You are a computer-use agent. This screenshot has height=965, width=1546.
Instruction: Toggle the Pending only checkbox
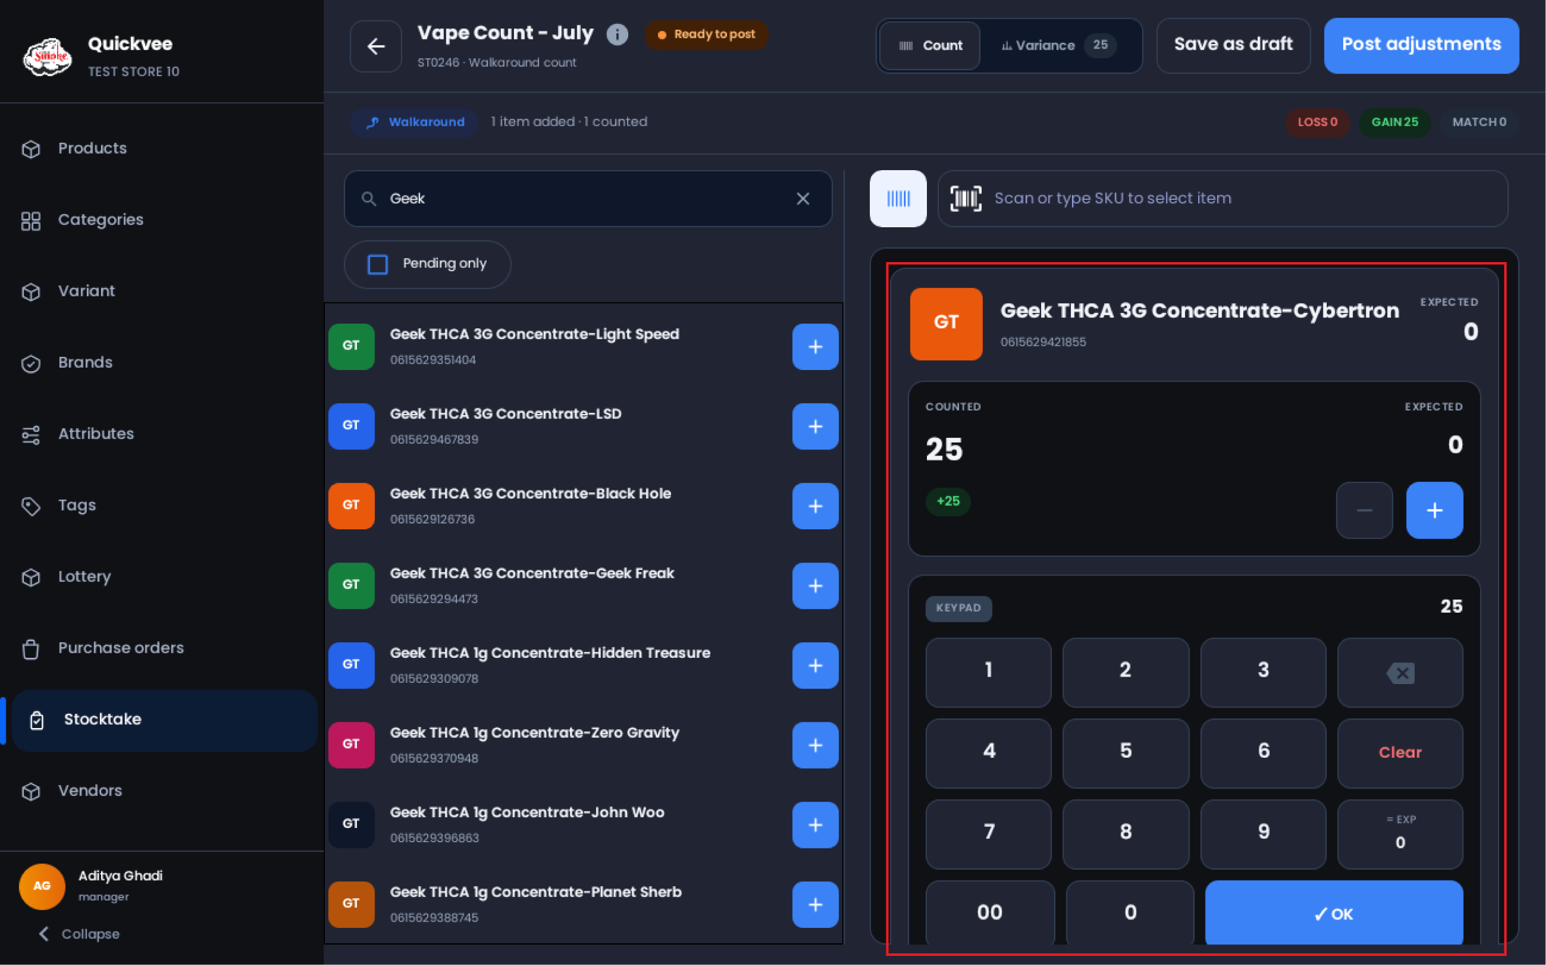click(378, 264)
